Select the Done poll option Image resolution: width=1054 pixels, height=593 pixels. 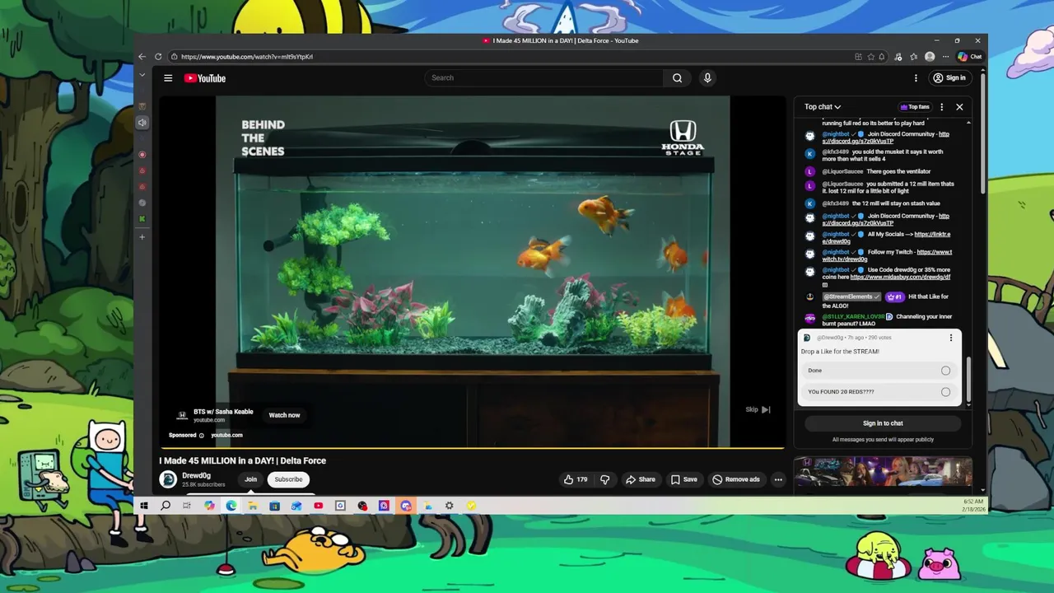[x=879, y=371]
